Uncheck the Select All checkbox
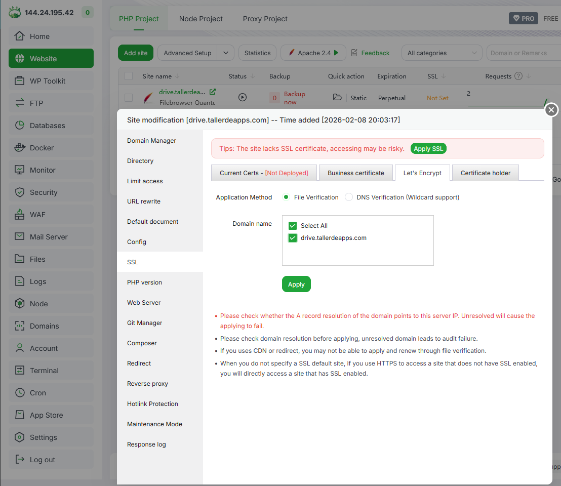The image size is (561, 486). pos(293,226)
